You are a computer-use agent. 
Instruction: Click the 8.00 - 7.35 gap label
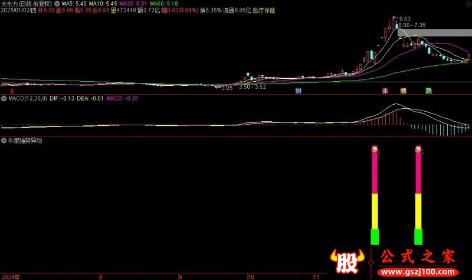pyautogui.click(x=412, y=25)
